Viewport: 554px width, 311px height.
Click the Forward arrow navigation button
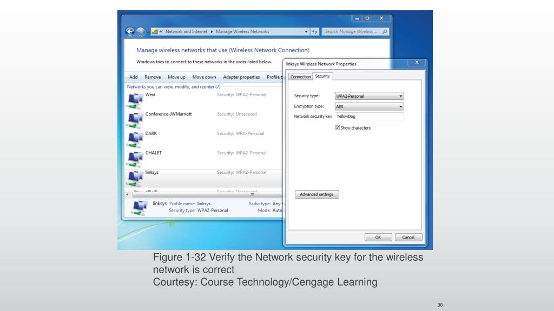click(x=140, y=32)
